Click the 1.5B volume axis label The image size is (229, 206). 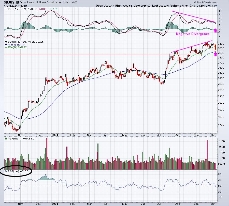[x=222, y=153]
